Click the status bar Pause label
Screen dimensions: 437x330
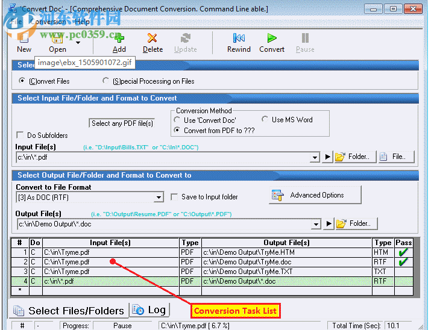click(122, 326)
